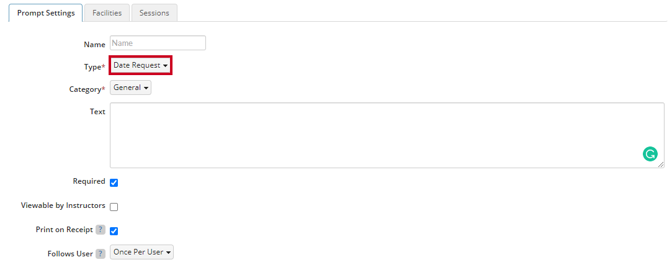
Task: Switch to the Facilities tab
Action: click(107, 13)
